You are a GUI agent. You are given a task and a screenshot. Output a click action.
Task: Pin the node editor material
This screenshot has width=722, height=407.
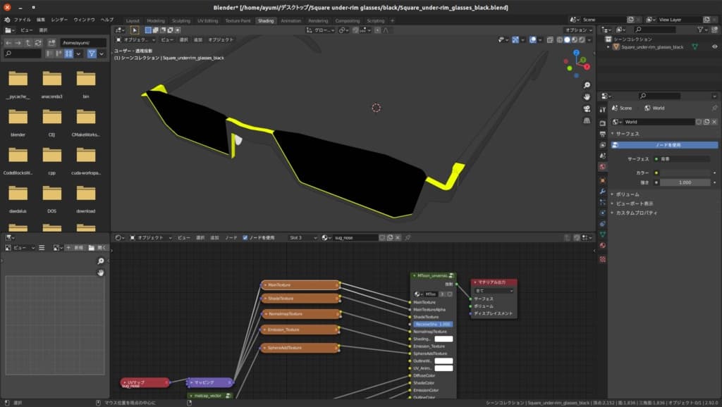pyautogui.click(x=408, y=238)
